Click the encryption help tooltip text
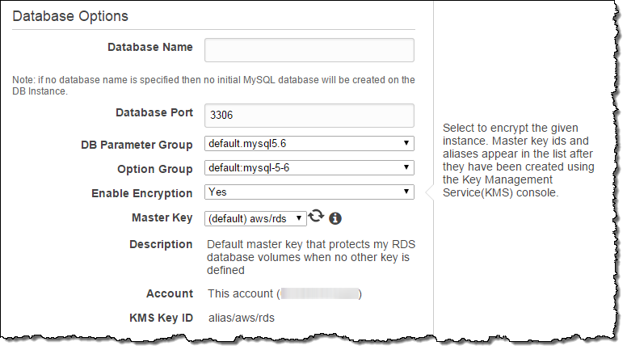This screenshot has width=627, height=350. (518, 161)
